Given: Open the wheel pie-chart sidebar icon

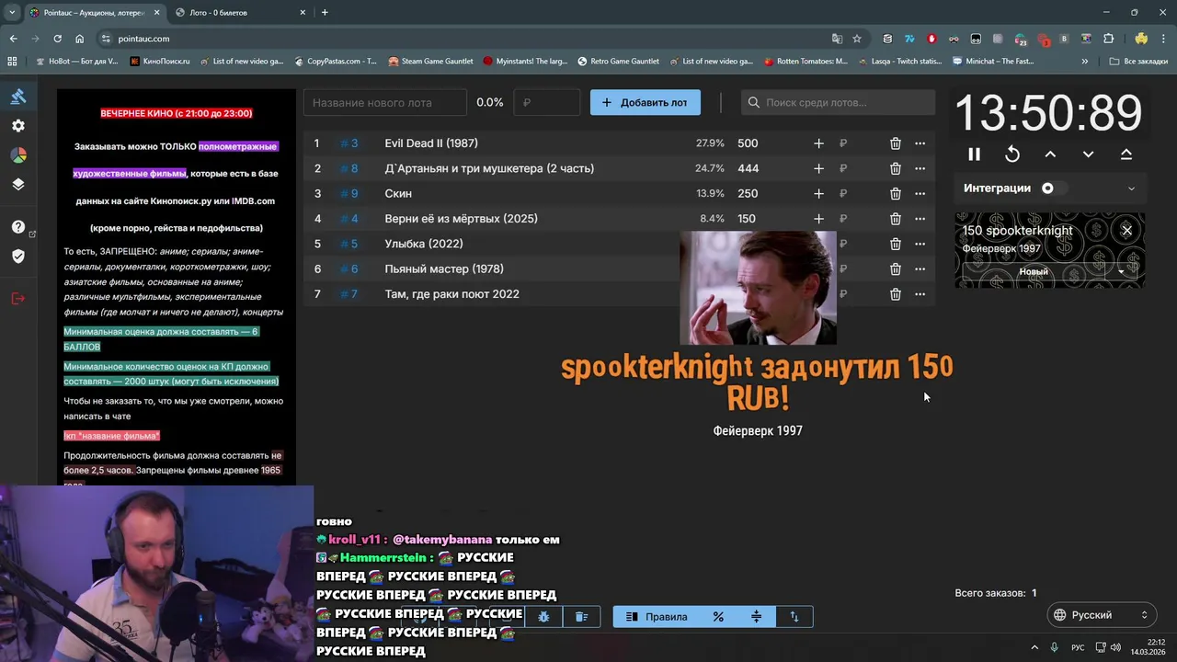Looking at the screenshot, I should 18,155.
